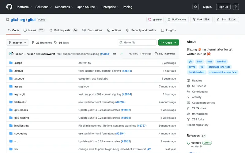Click the folder icon for git2-hooks
Image resolution: width=245 pixels, height=153 pixels.
11,110
